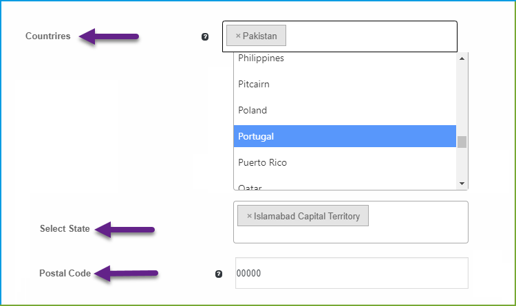Click the help icon beside Countries
Viewport: 516px width, 306px height.
205,36
